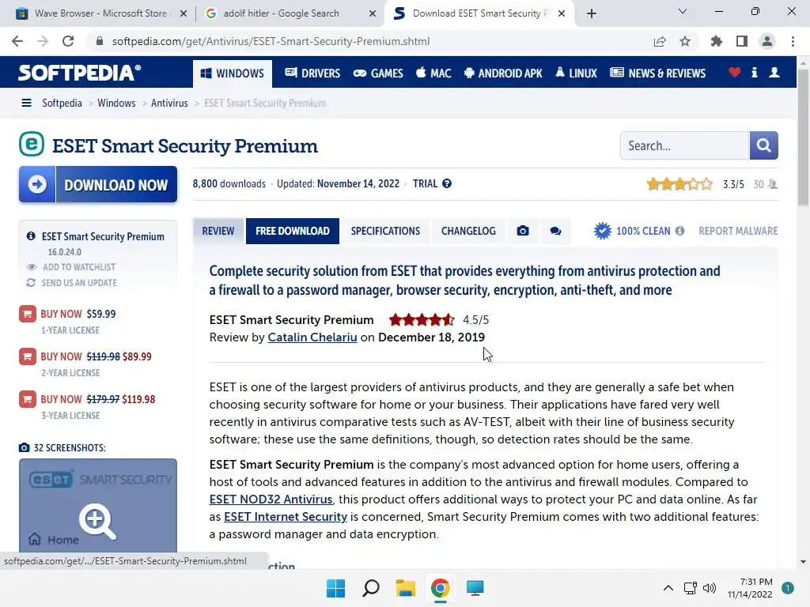Focus the Softpedia search field
Viewport: 810px width, 607px height.
click(x=683, y=145)
